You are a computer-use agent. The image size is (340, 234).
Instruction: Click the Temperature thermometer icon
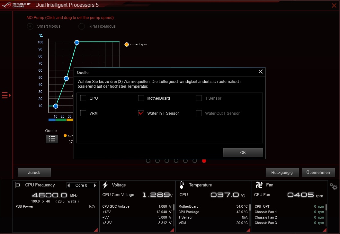[x=182, y=185]
